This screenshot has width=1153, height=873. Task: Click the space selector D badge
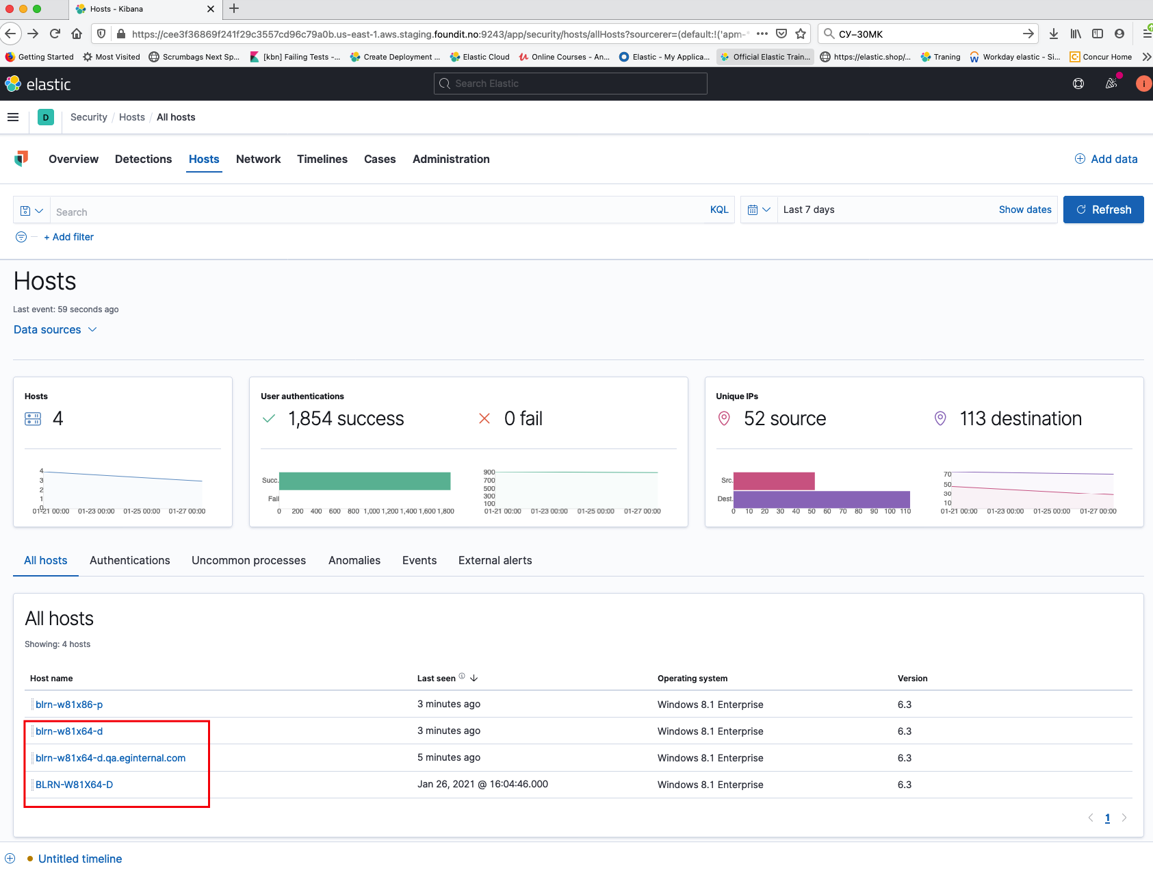coord(46,117)
